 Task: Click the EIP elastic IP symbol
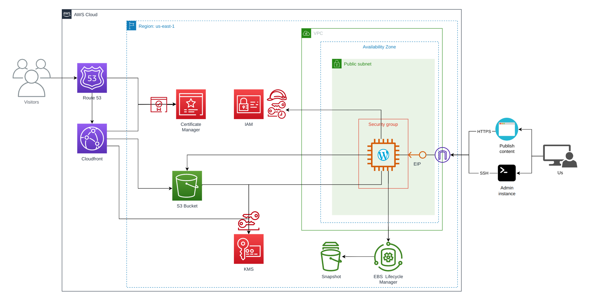point(422,155)
